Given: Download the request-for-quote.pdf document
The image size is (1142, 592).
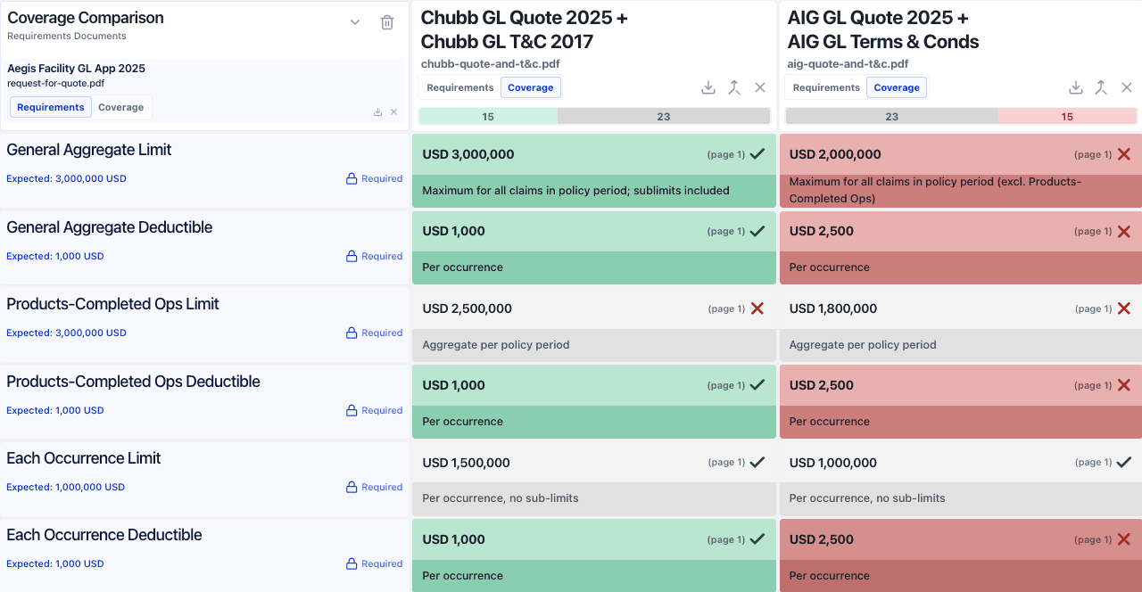Looking at the screenshot, I should coord(377,112).
